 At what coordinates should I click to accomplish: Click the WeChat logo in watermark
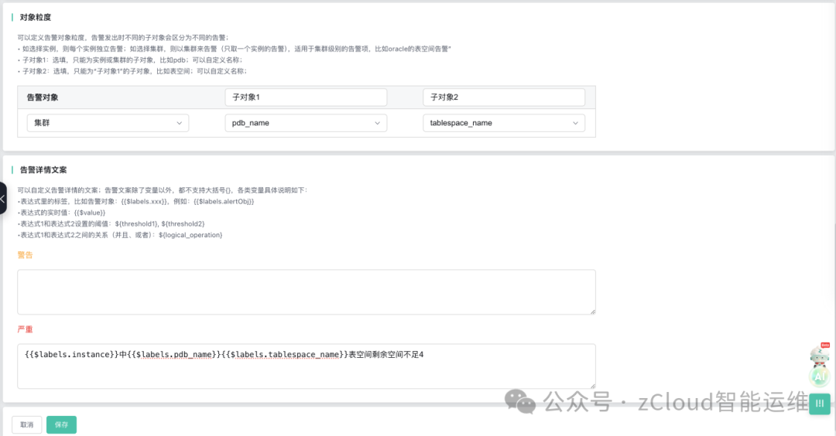[519, 400]
